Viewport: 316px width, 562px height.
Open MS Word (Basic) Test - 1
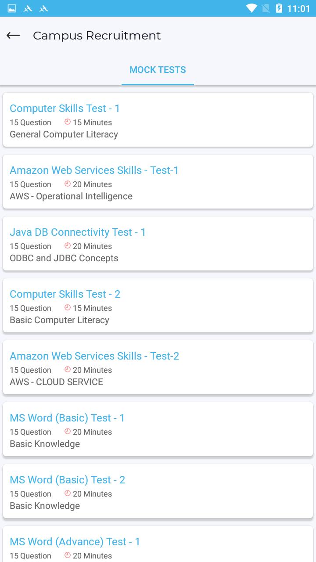(x=67, y=418)
